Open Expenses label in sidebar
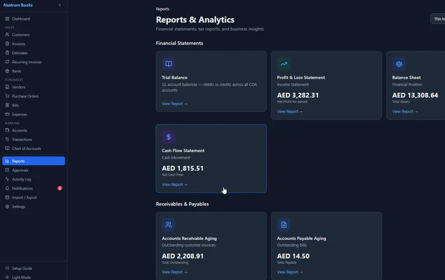 [19, 114]
